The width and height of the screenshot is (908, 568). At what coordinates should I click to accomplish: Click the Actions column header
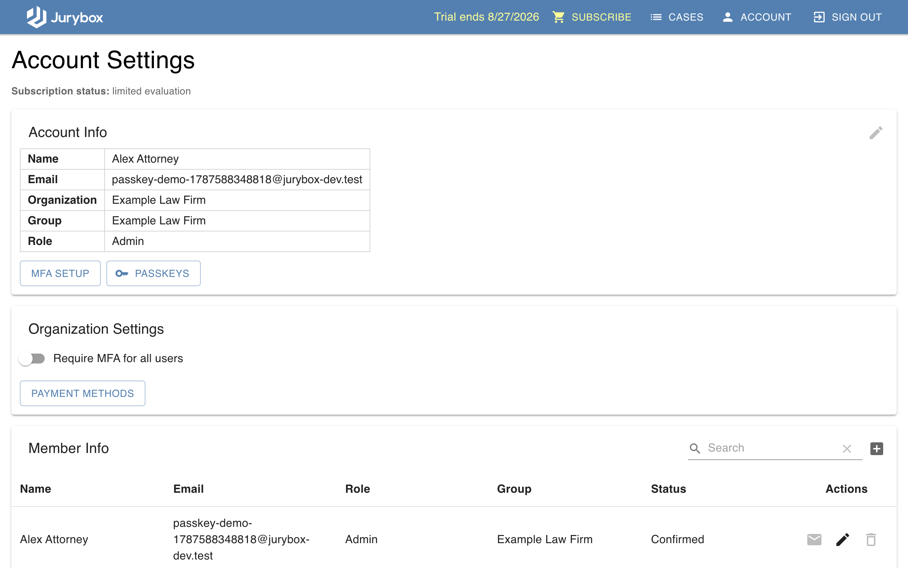coord(847,489)
